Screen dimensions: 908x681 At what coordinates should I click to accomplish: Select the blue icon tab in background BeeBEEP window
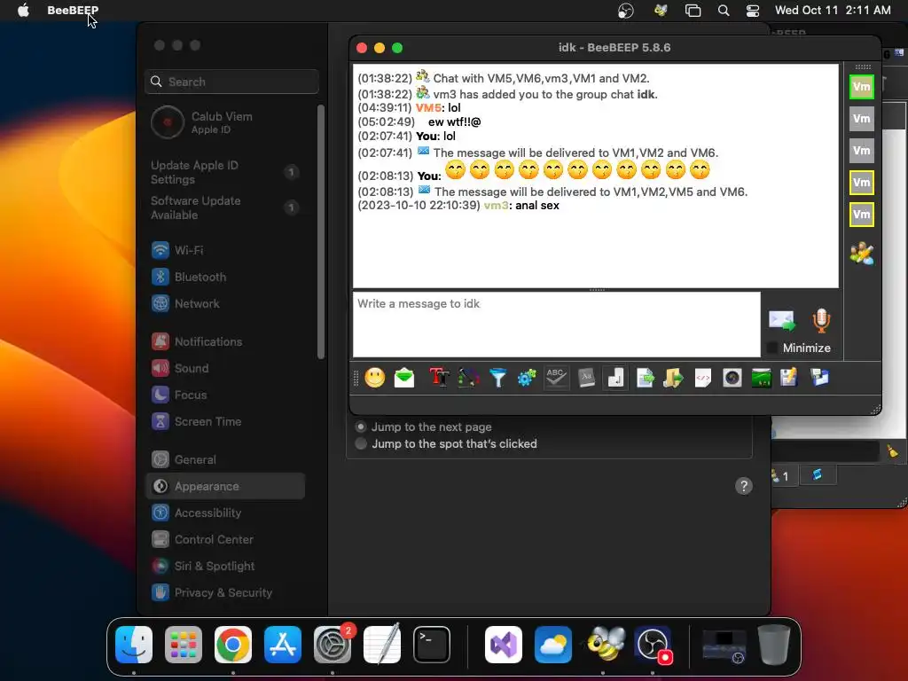pyautogui.click(x=817, y=475)
